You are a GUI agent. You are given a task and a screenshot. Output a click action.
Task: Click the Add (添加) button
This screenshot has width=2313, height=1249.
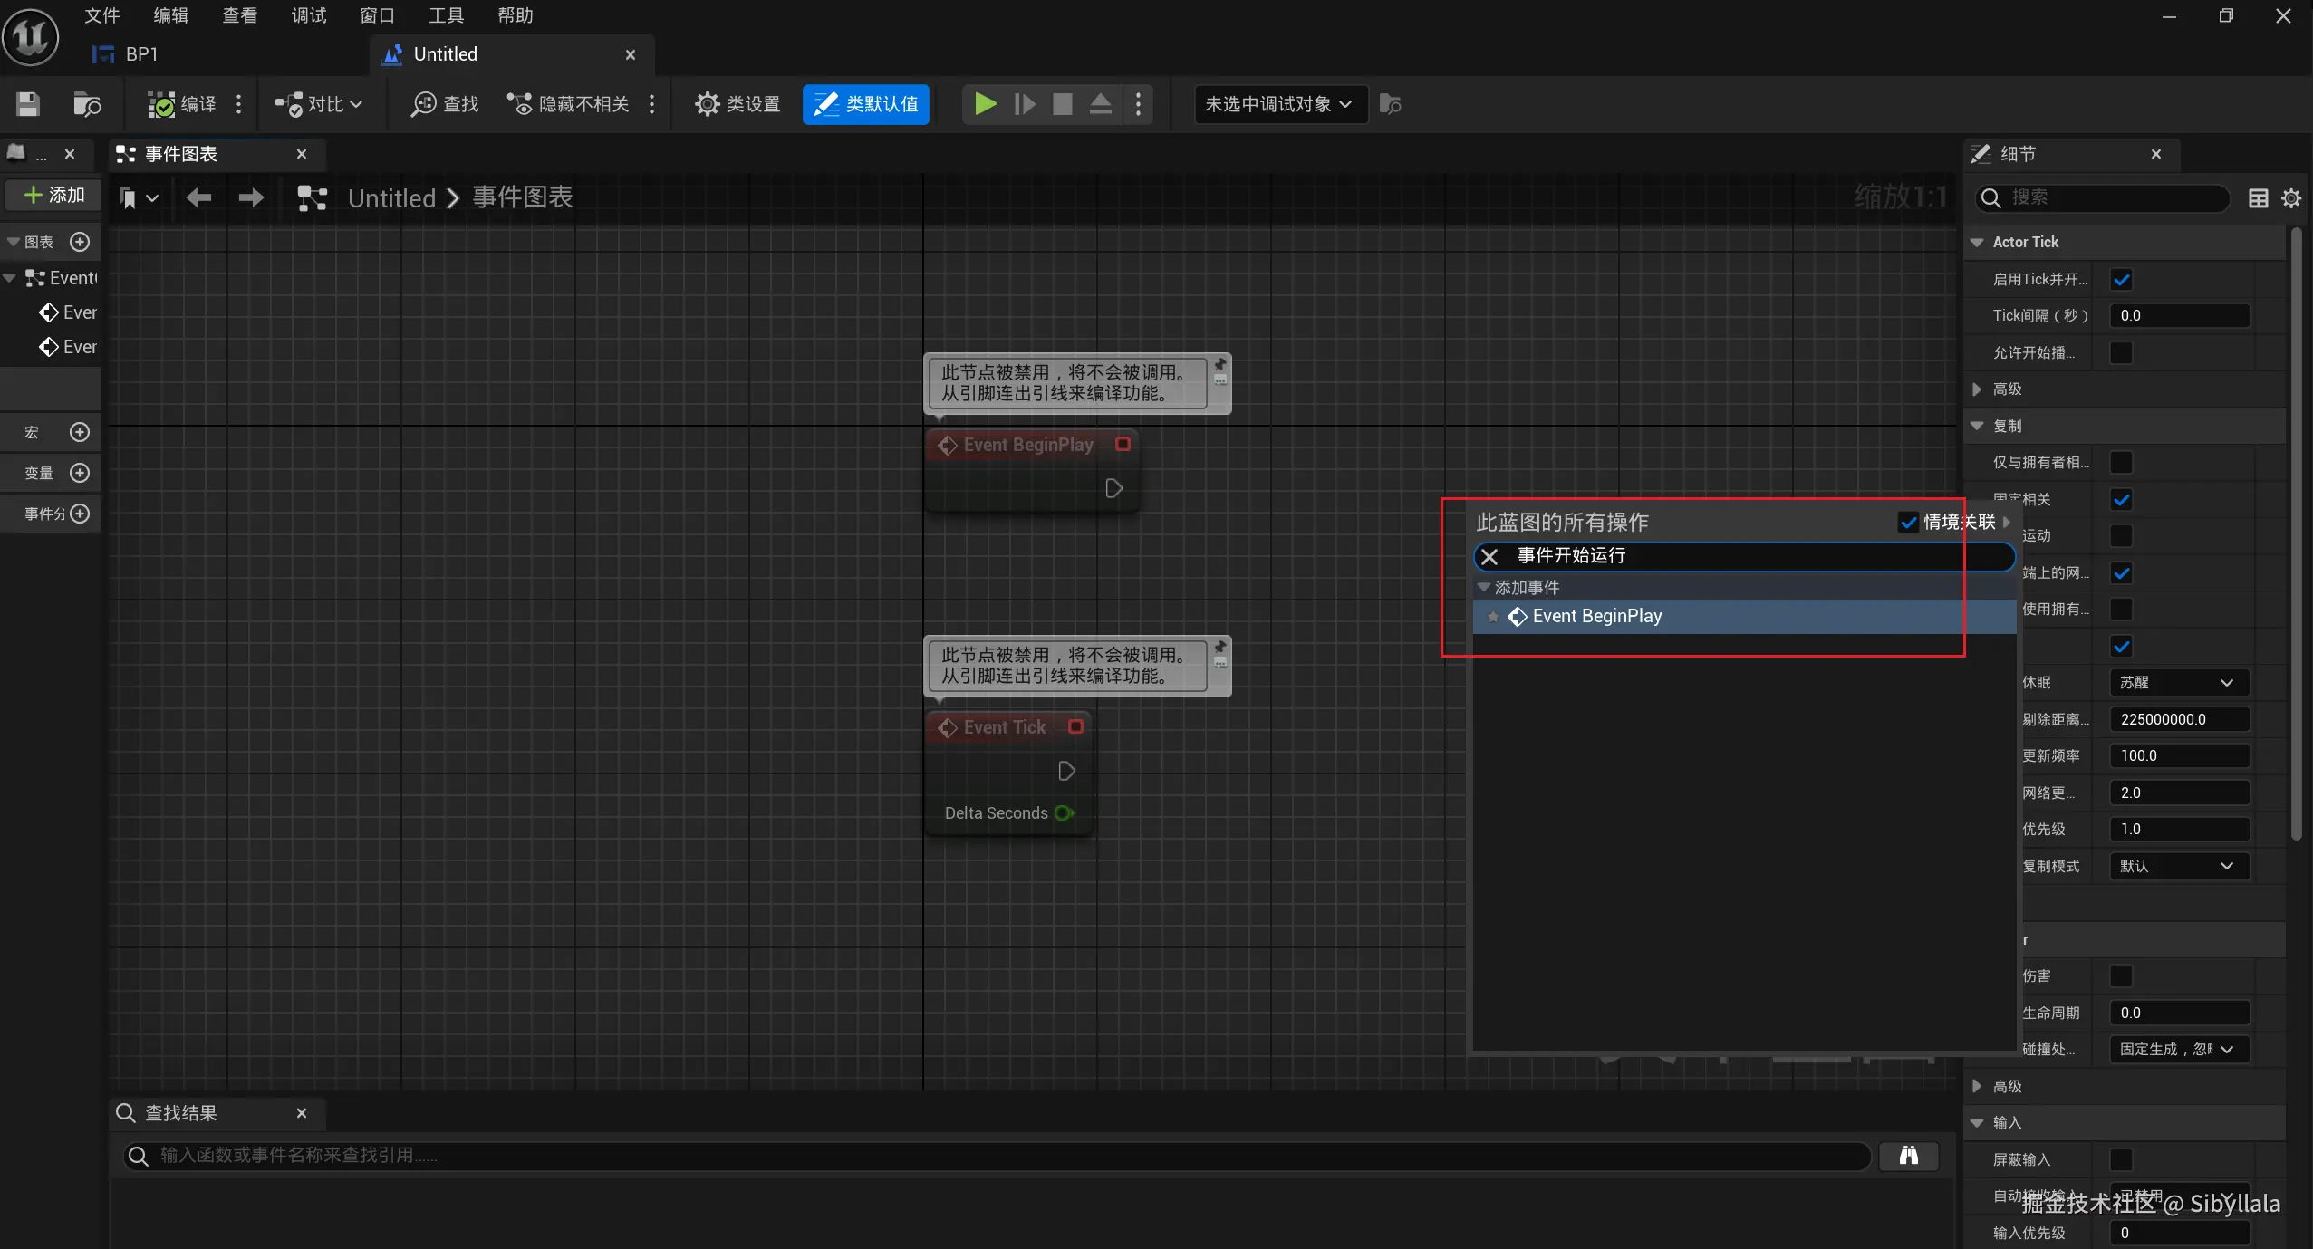pyautogui.click(x=54, y=195)
